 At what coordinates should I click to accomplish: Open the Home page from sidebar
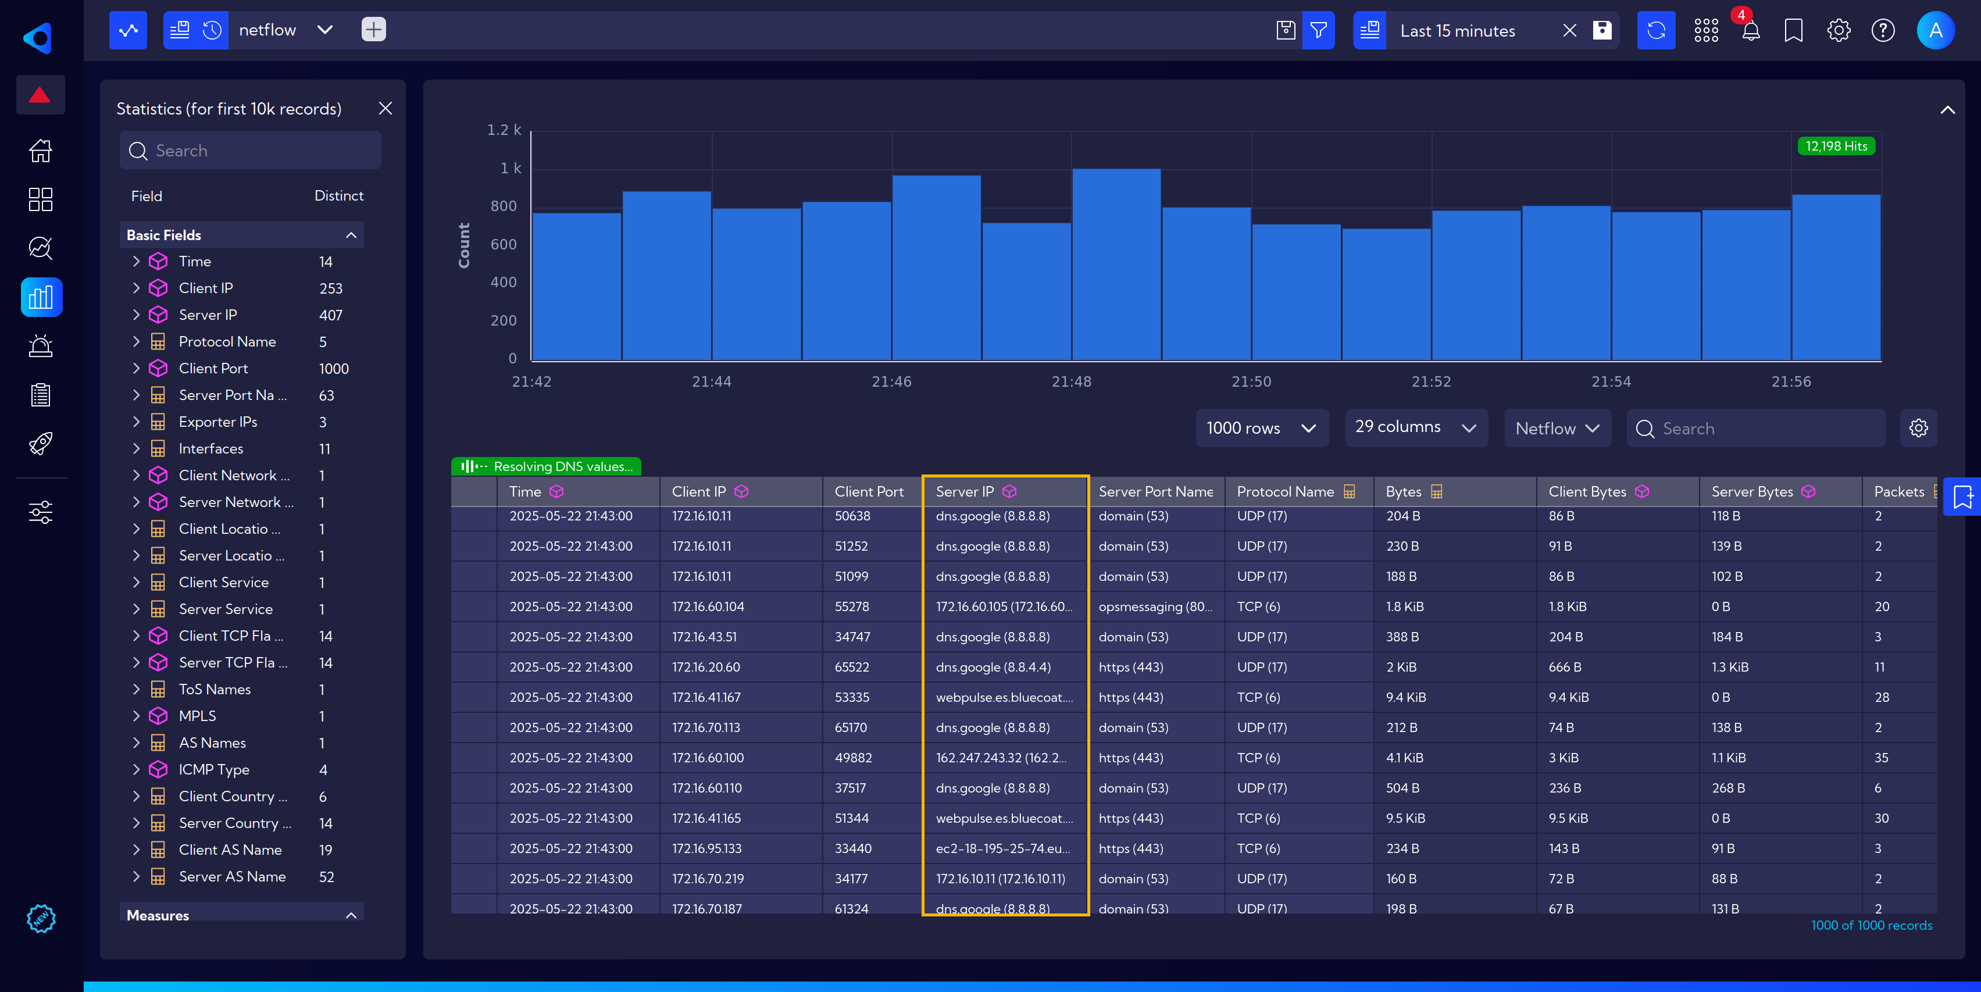(40, 151)
